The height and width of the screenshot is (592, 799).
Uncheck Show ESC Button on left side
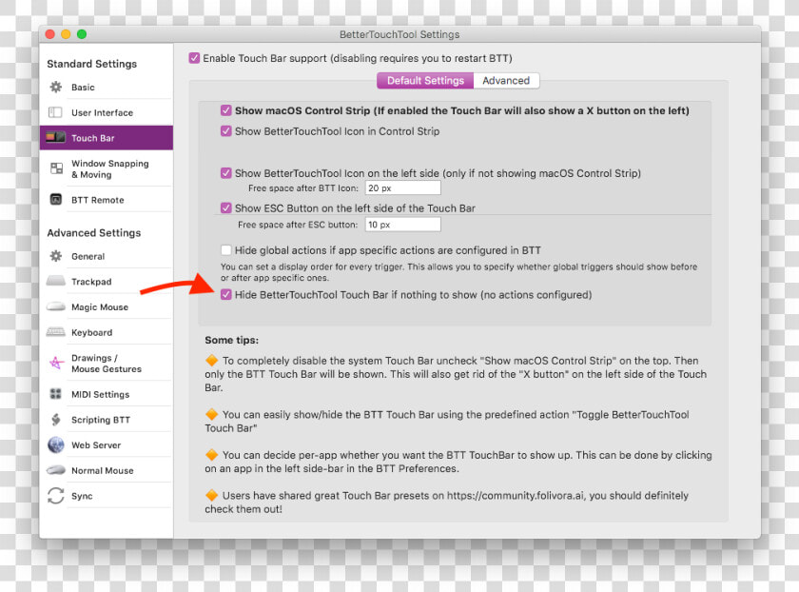point(226,208)
